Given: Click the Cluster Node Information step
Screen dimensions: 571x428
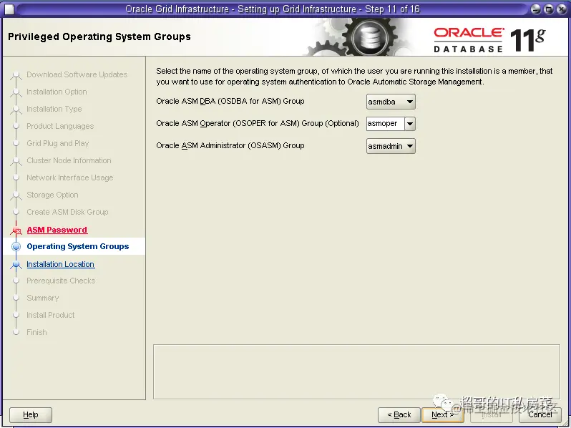Looking at the screenshot, I should click(x=69, y=160).
